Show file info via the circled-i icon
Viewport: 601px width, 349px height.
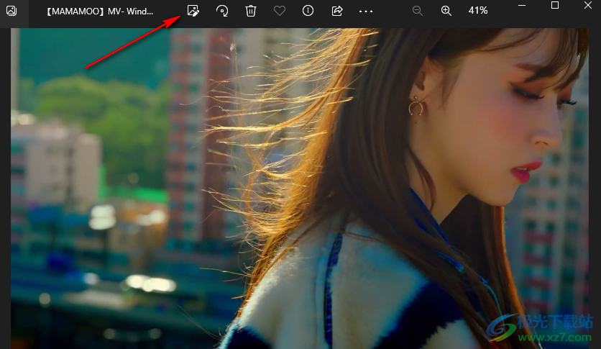point(308,11)
